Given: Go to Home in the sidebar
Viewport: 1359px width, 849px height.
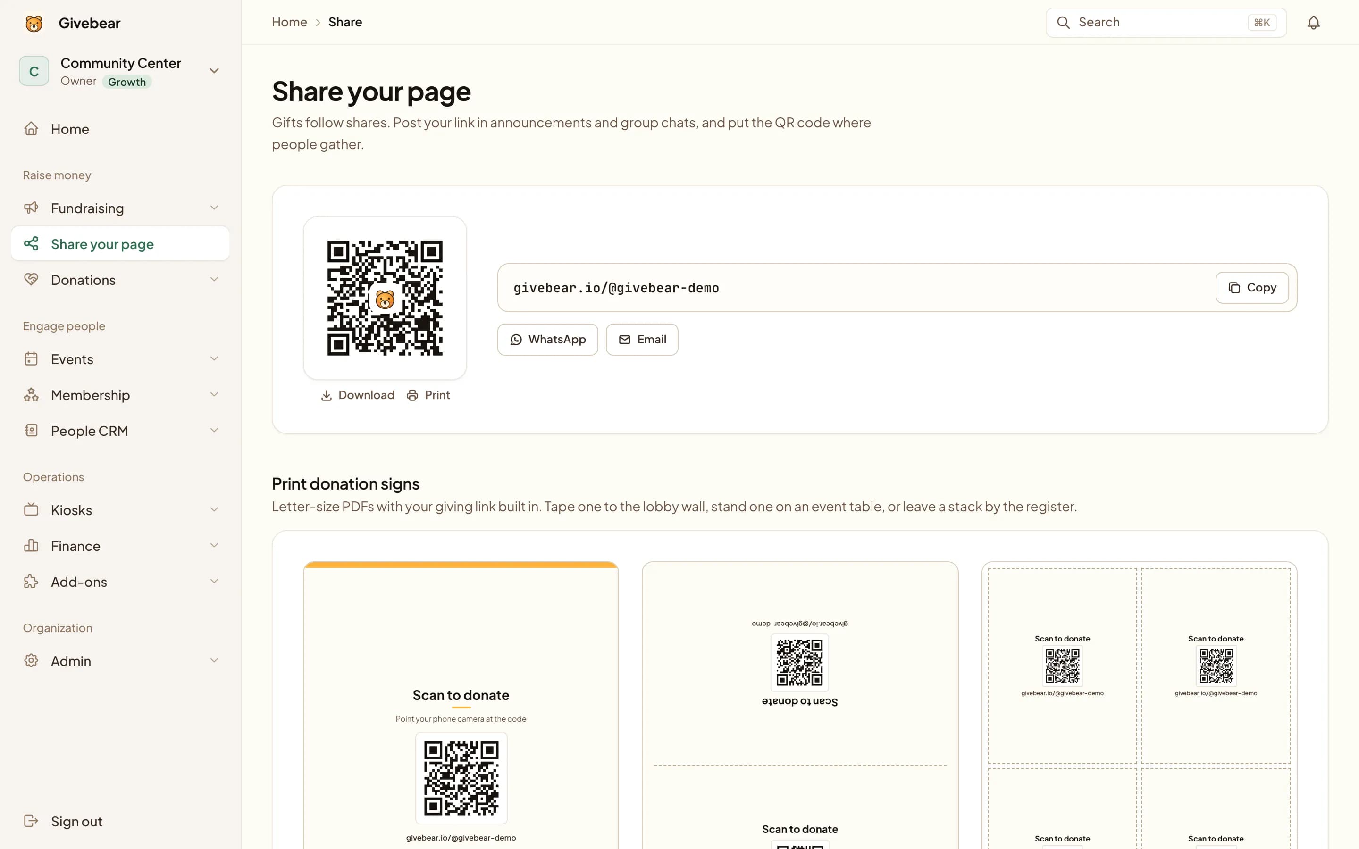Looking at the screenshot, I should click(x=120, y=129).
